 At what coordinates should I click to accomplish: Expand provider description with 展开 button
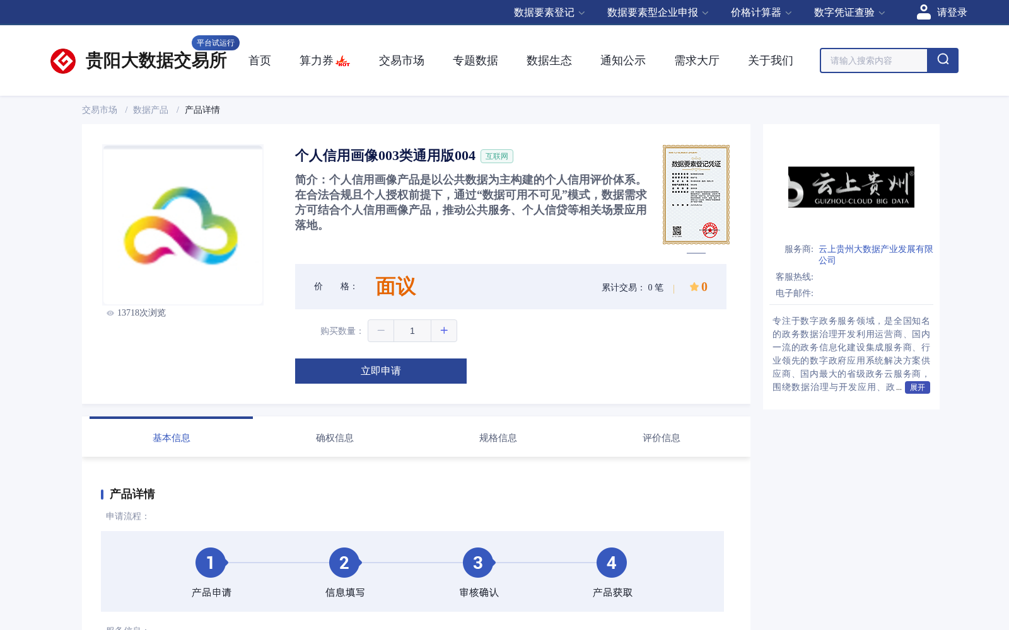[918, 387]
